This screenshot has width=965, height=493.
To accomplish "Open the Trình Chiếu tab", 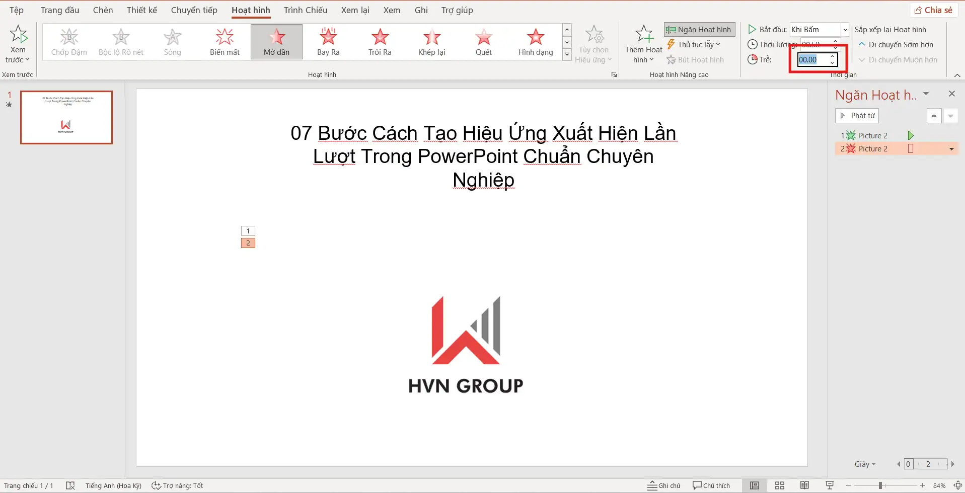I will (305, 10).
